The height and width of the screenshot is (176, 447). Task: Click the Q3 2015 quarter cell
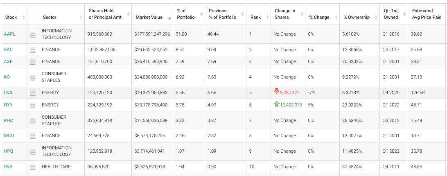pos(391,120)
